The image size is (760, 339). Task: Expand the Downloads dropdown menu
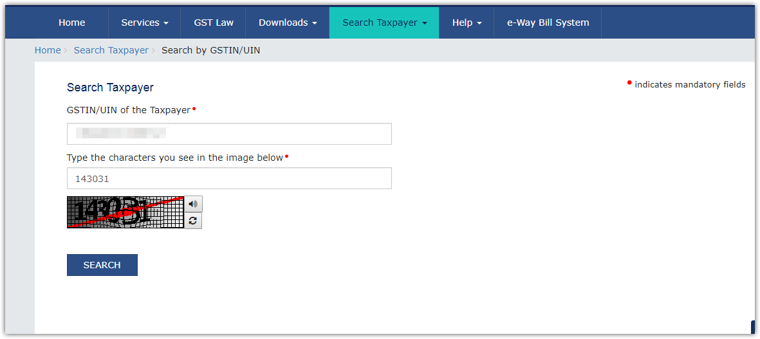pos(288,23)
